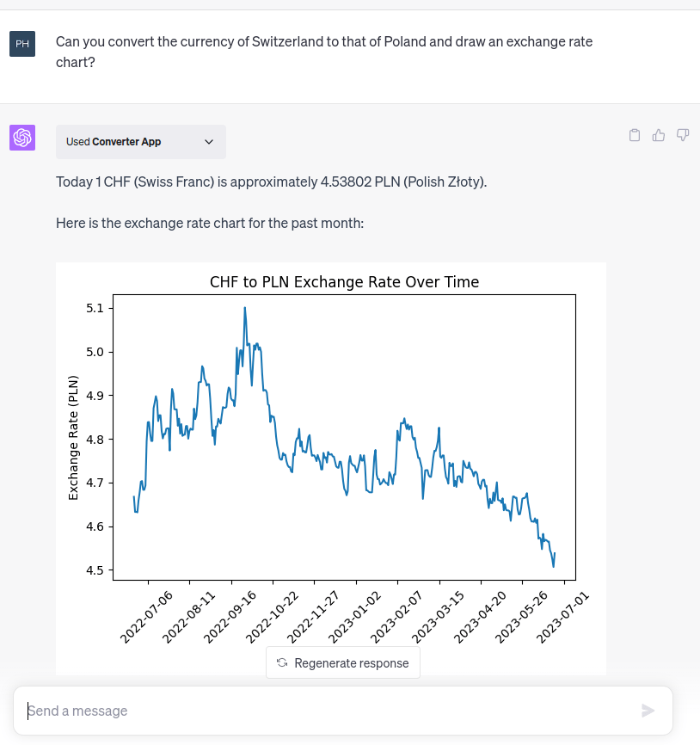Viewport: 700px width, 745px height.
Task: Click the PH user avatar
Action: 22,43
